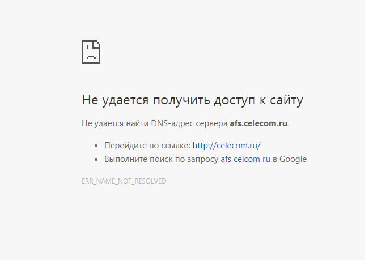
Task: Search Google for afs celcom ru
Action: point(245,159)
